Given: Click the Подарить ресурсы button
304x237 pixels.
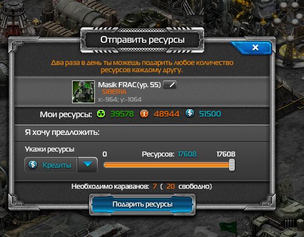Looking at the screenshot, I should coord(143,204).
